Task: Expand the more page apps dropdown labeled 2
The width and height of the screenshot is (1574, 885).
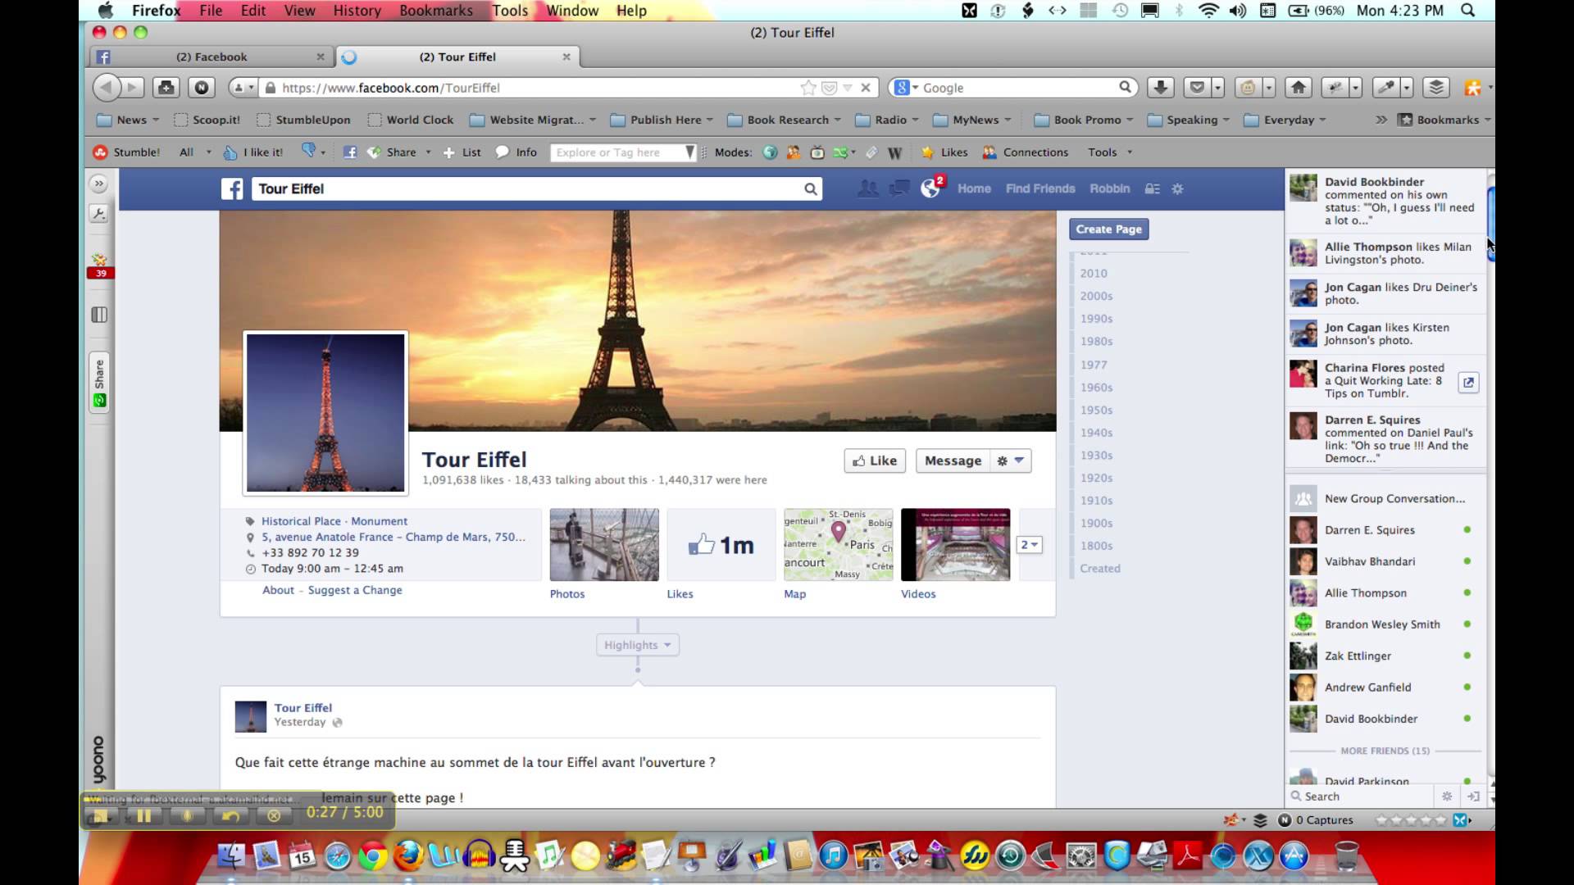Action: pos(1029,545)
